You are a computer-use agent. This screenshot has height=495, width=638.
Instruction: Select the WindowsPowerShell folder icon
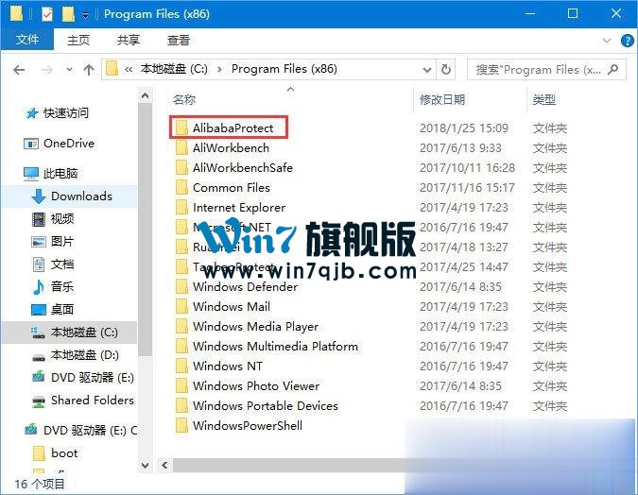tap(181, 425)
